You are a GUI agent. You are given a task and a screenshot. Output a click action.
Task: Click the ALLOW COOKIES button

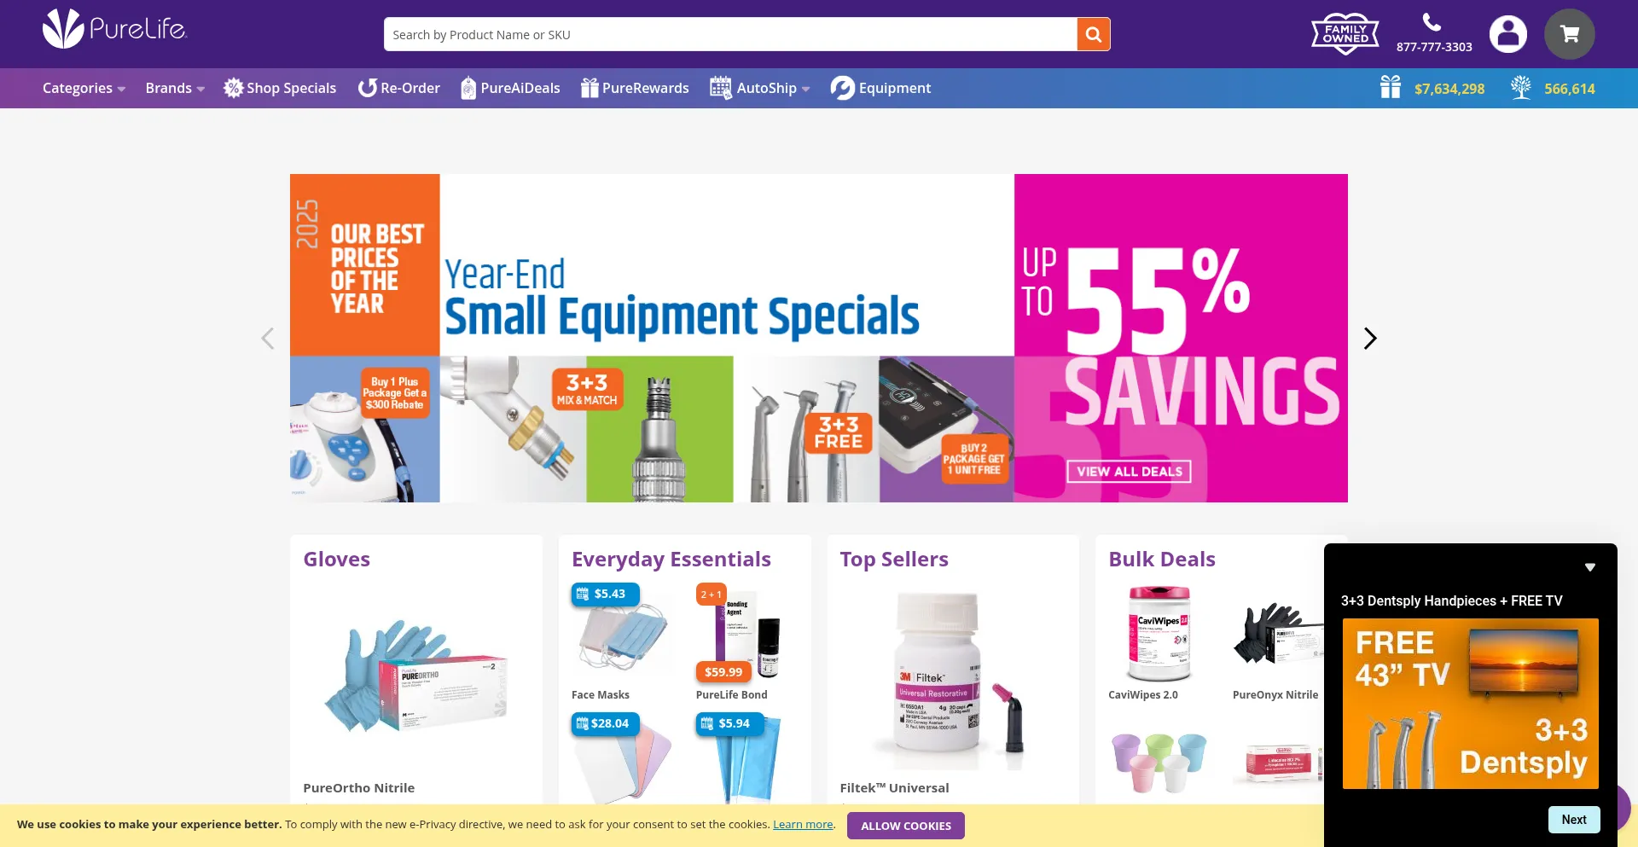click(x=905, y=826)
